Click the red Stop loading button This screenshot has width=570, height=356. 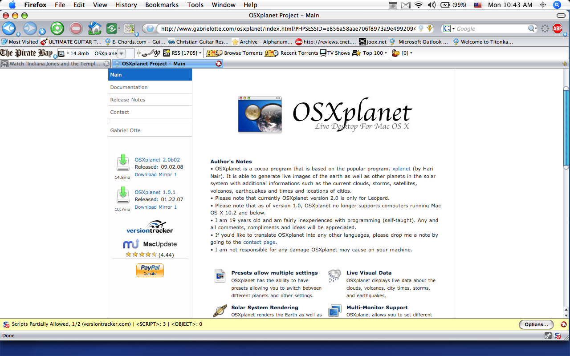pos(76,28)
